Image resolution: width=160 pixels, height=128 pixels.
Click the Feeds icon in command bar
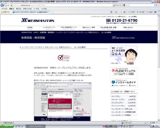click(116, 12)
